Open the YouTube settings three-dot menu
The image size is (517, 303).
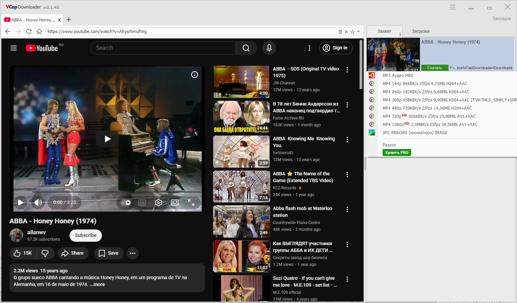tap(309, 48)
